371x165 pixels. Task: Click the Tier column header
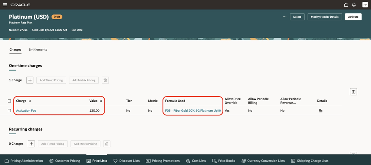point(129,101)
